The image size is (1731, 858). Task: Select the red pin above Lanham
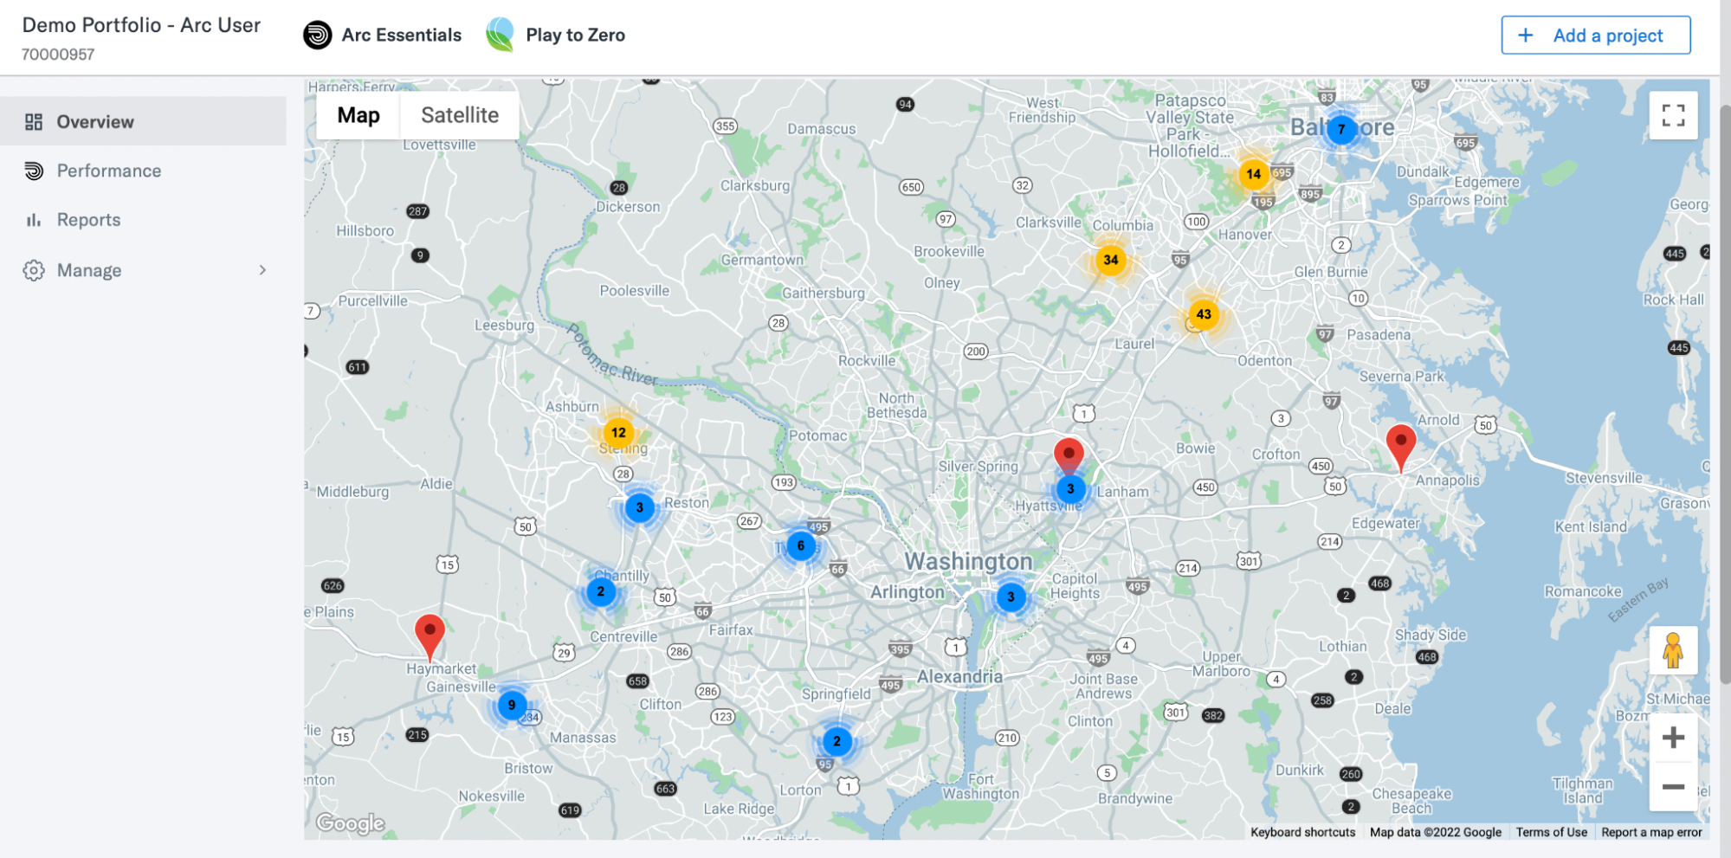pos(1069,455)
